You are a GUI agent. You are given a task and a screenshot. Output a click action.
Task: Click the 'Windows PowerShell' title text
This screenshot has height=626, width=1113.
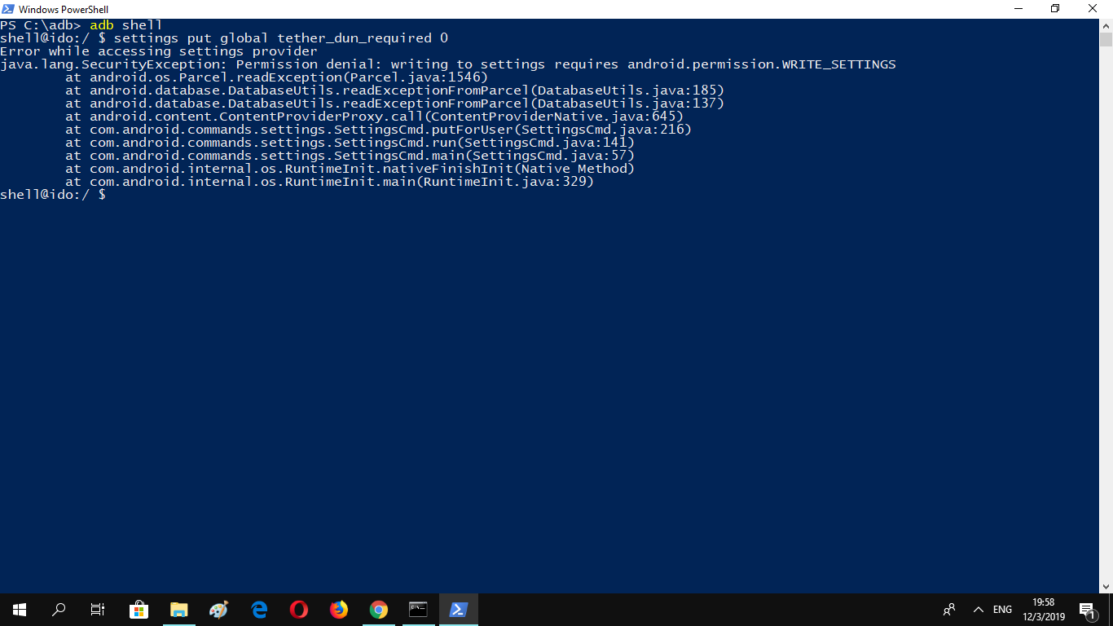[x=64, y=9]
